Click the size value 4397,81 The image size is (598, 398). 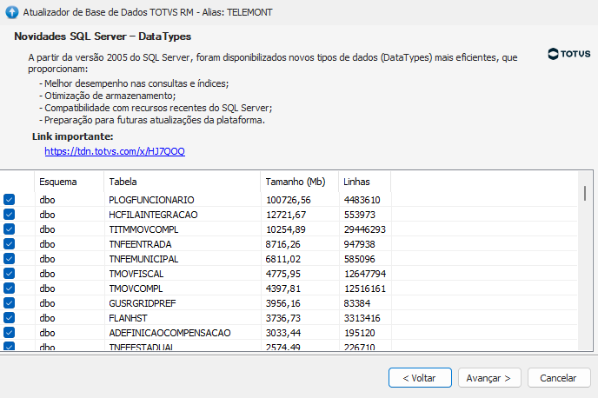click(283, 289)
